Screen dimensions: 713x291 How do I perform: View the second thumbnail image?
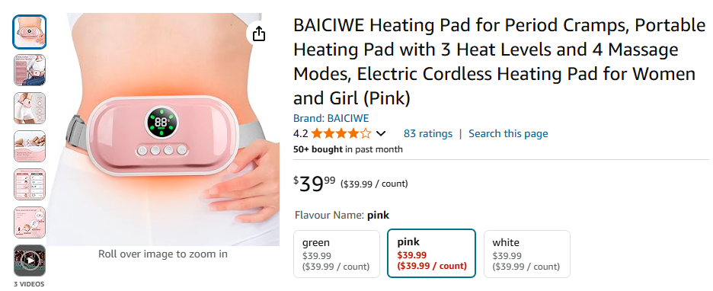coord(30,70)
